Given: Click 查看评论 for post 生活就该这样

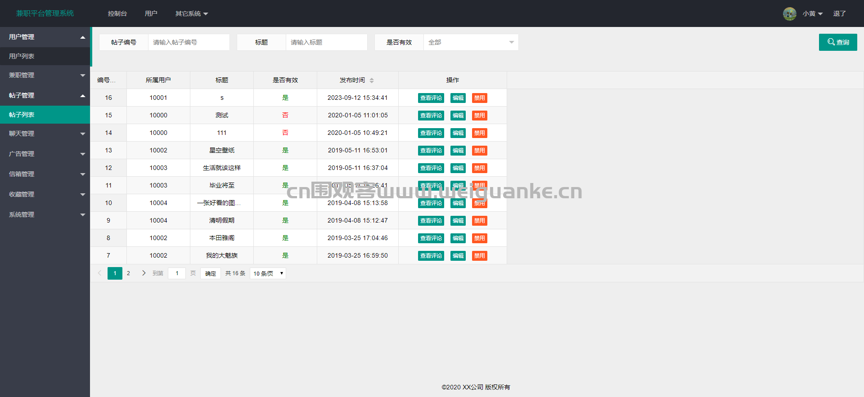Looking at the screenshot, I should tap(431, 168).
